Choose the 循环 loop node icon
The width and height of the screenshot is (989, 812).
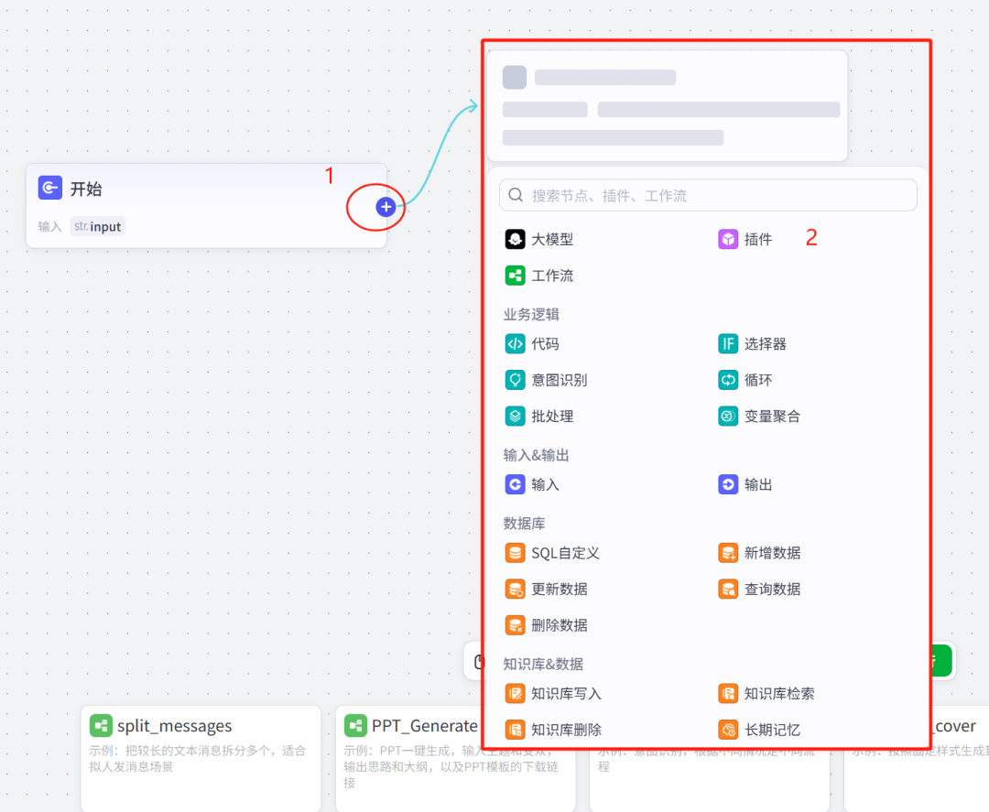point(728,380)
